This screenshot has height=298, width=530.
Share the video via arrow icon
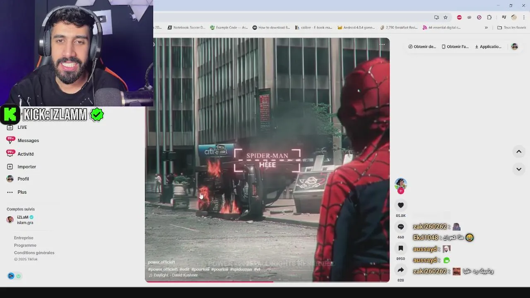[400, 270]
